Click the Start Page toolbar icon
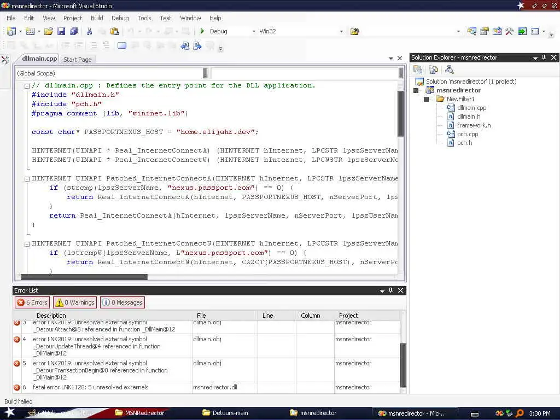Viewport: 560px width, 420px height. point(522,31)
